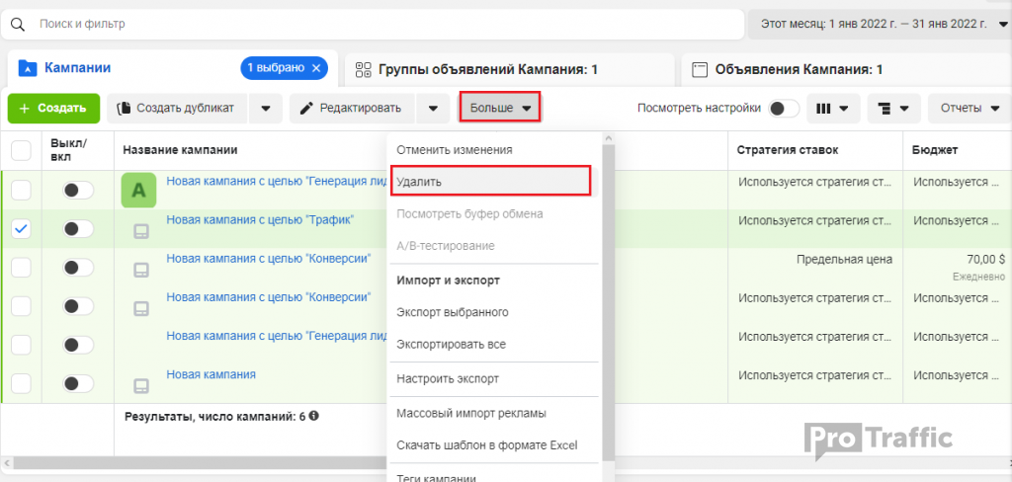Click the ads tab window icon
Viewport: 1012px width, 482px height.
point(699,70)
